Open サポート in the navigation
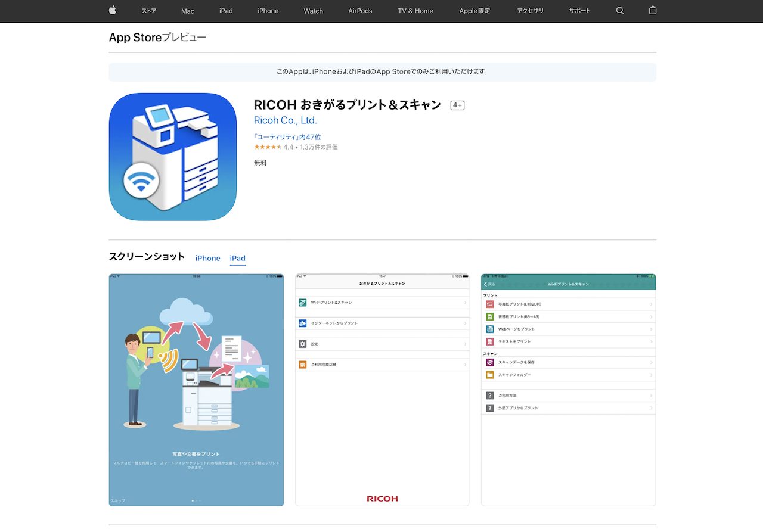The width and height of the screenshot is (763, 532). click(579, 11)
